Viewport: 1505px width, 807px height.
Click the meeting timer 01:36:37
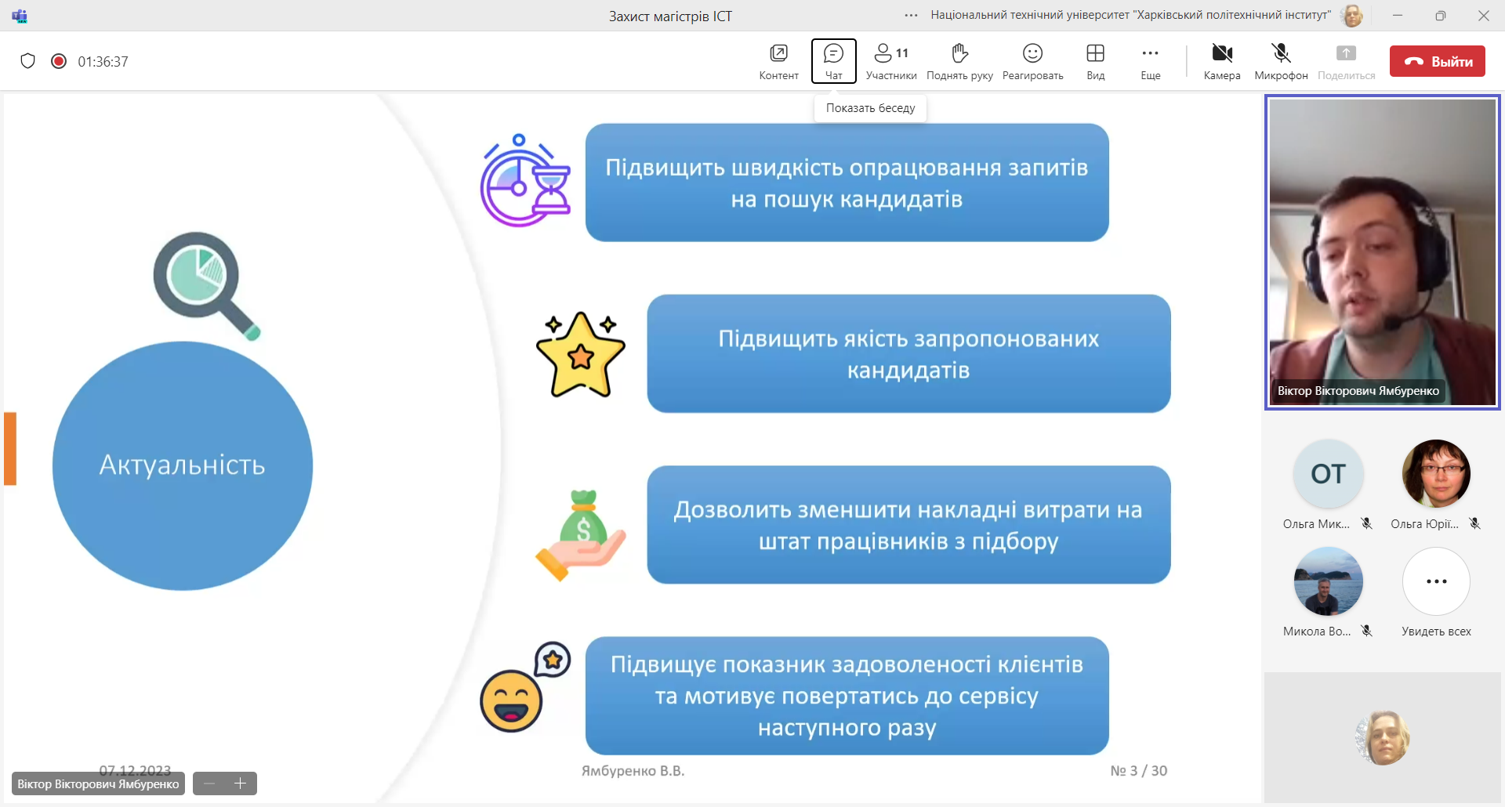(103, 61)
